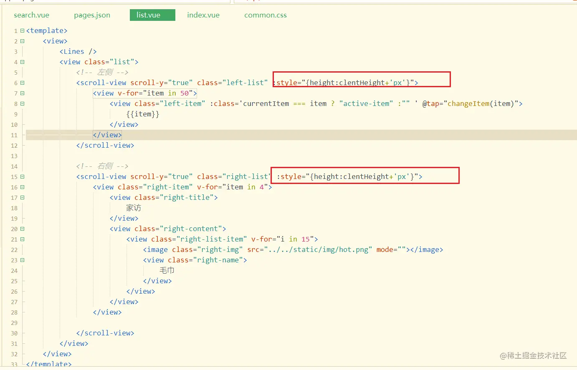Click currentItem in the :class binding
The width and height of the screenshot is (577, 370).
[x=266, y=103]
